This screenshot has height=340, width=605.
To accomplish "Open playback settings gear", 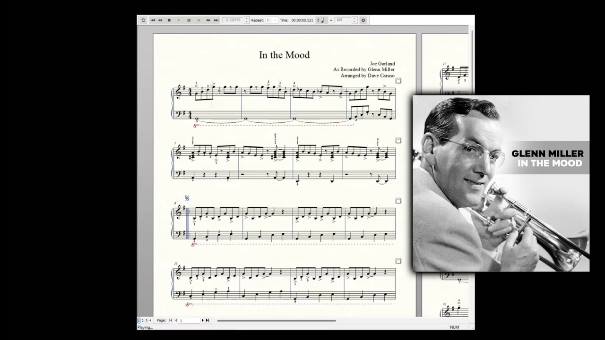I will pos(363,20).
